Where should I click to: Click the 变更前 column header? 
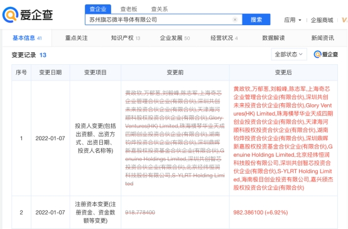tap(175, 72)
